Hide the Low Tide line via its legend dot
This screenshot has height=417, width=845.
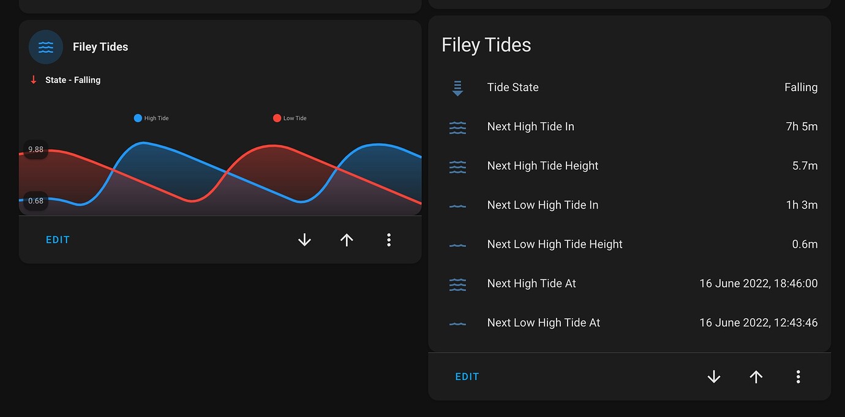(277, 117)
